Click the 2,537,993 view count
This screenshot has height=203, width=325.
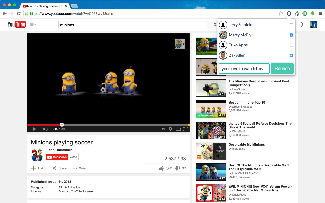(175, 159)
